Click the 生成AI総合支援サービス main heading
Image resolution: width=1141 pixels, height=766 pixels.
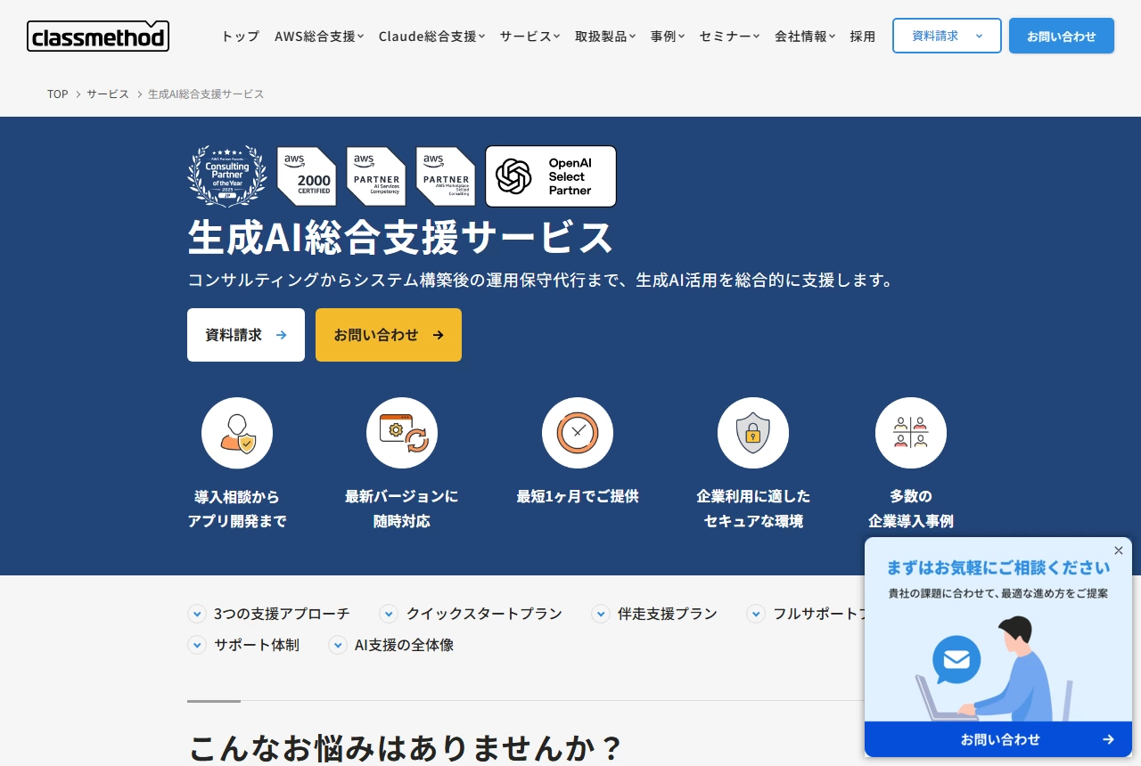(401, 237)
